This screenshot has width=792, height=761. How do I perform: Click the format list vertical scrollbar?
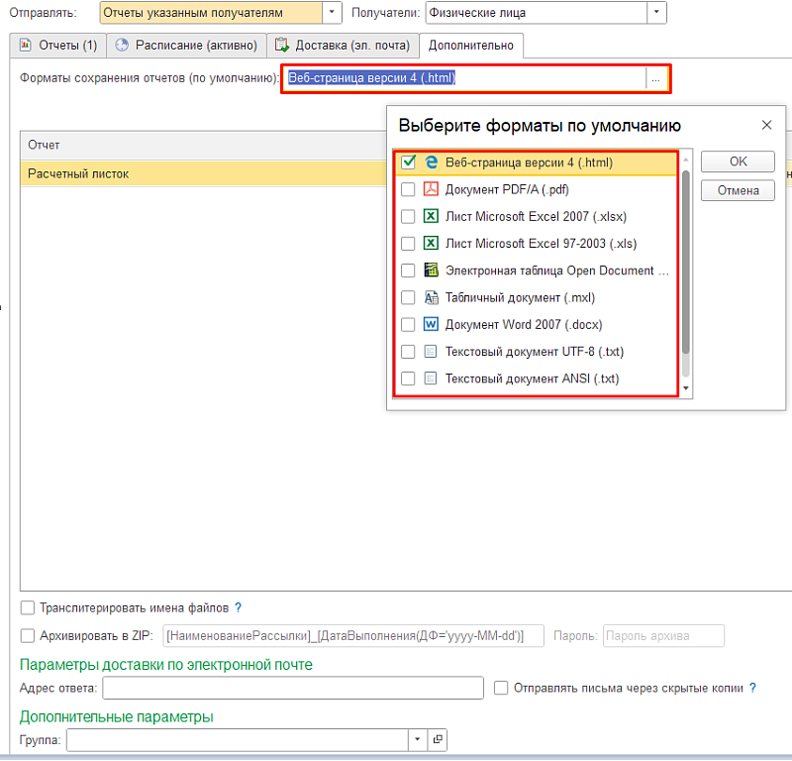(x=686, y=258)
